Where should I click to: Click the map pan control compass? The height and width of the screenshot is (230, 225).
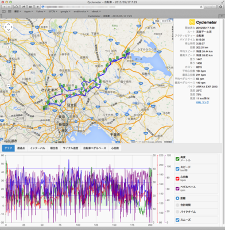click(x=9, y=27)
